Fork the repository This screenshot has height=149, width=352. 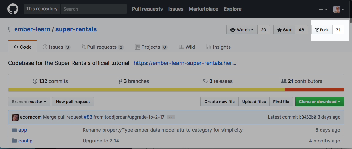[x=322, y=30]
